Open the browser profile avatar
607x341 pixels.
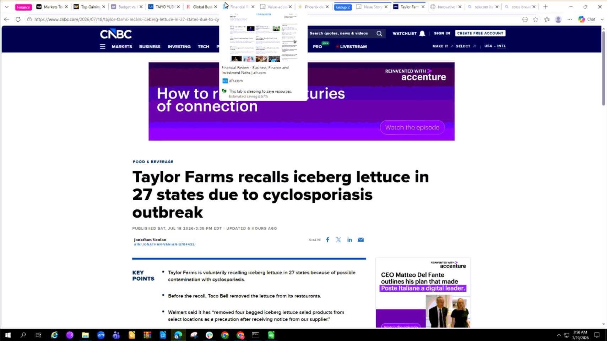(558, 19)
